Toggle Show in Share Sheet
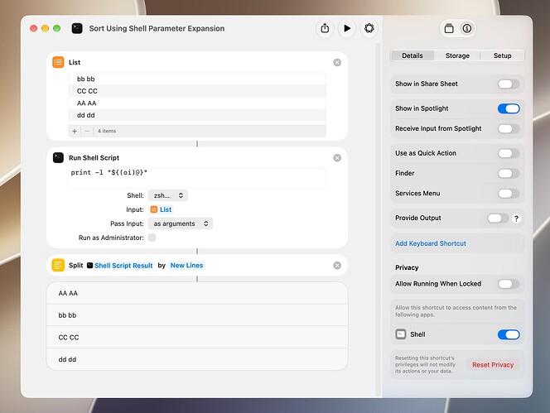The width and height of the screenshot is (550, 413). click(x=509, y=84)
